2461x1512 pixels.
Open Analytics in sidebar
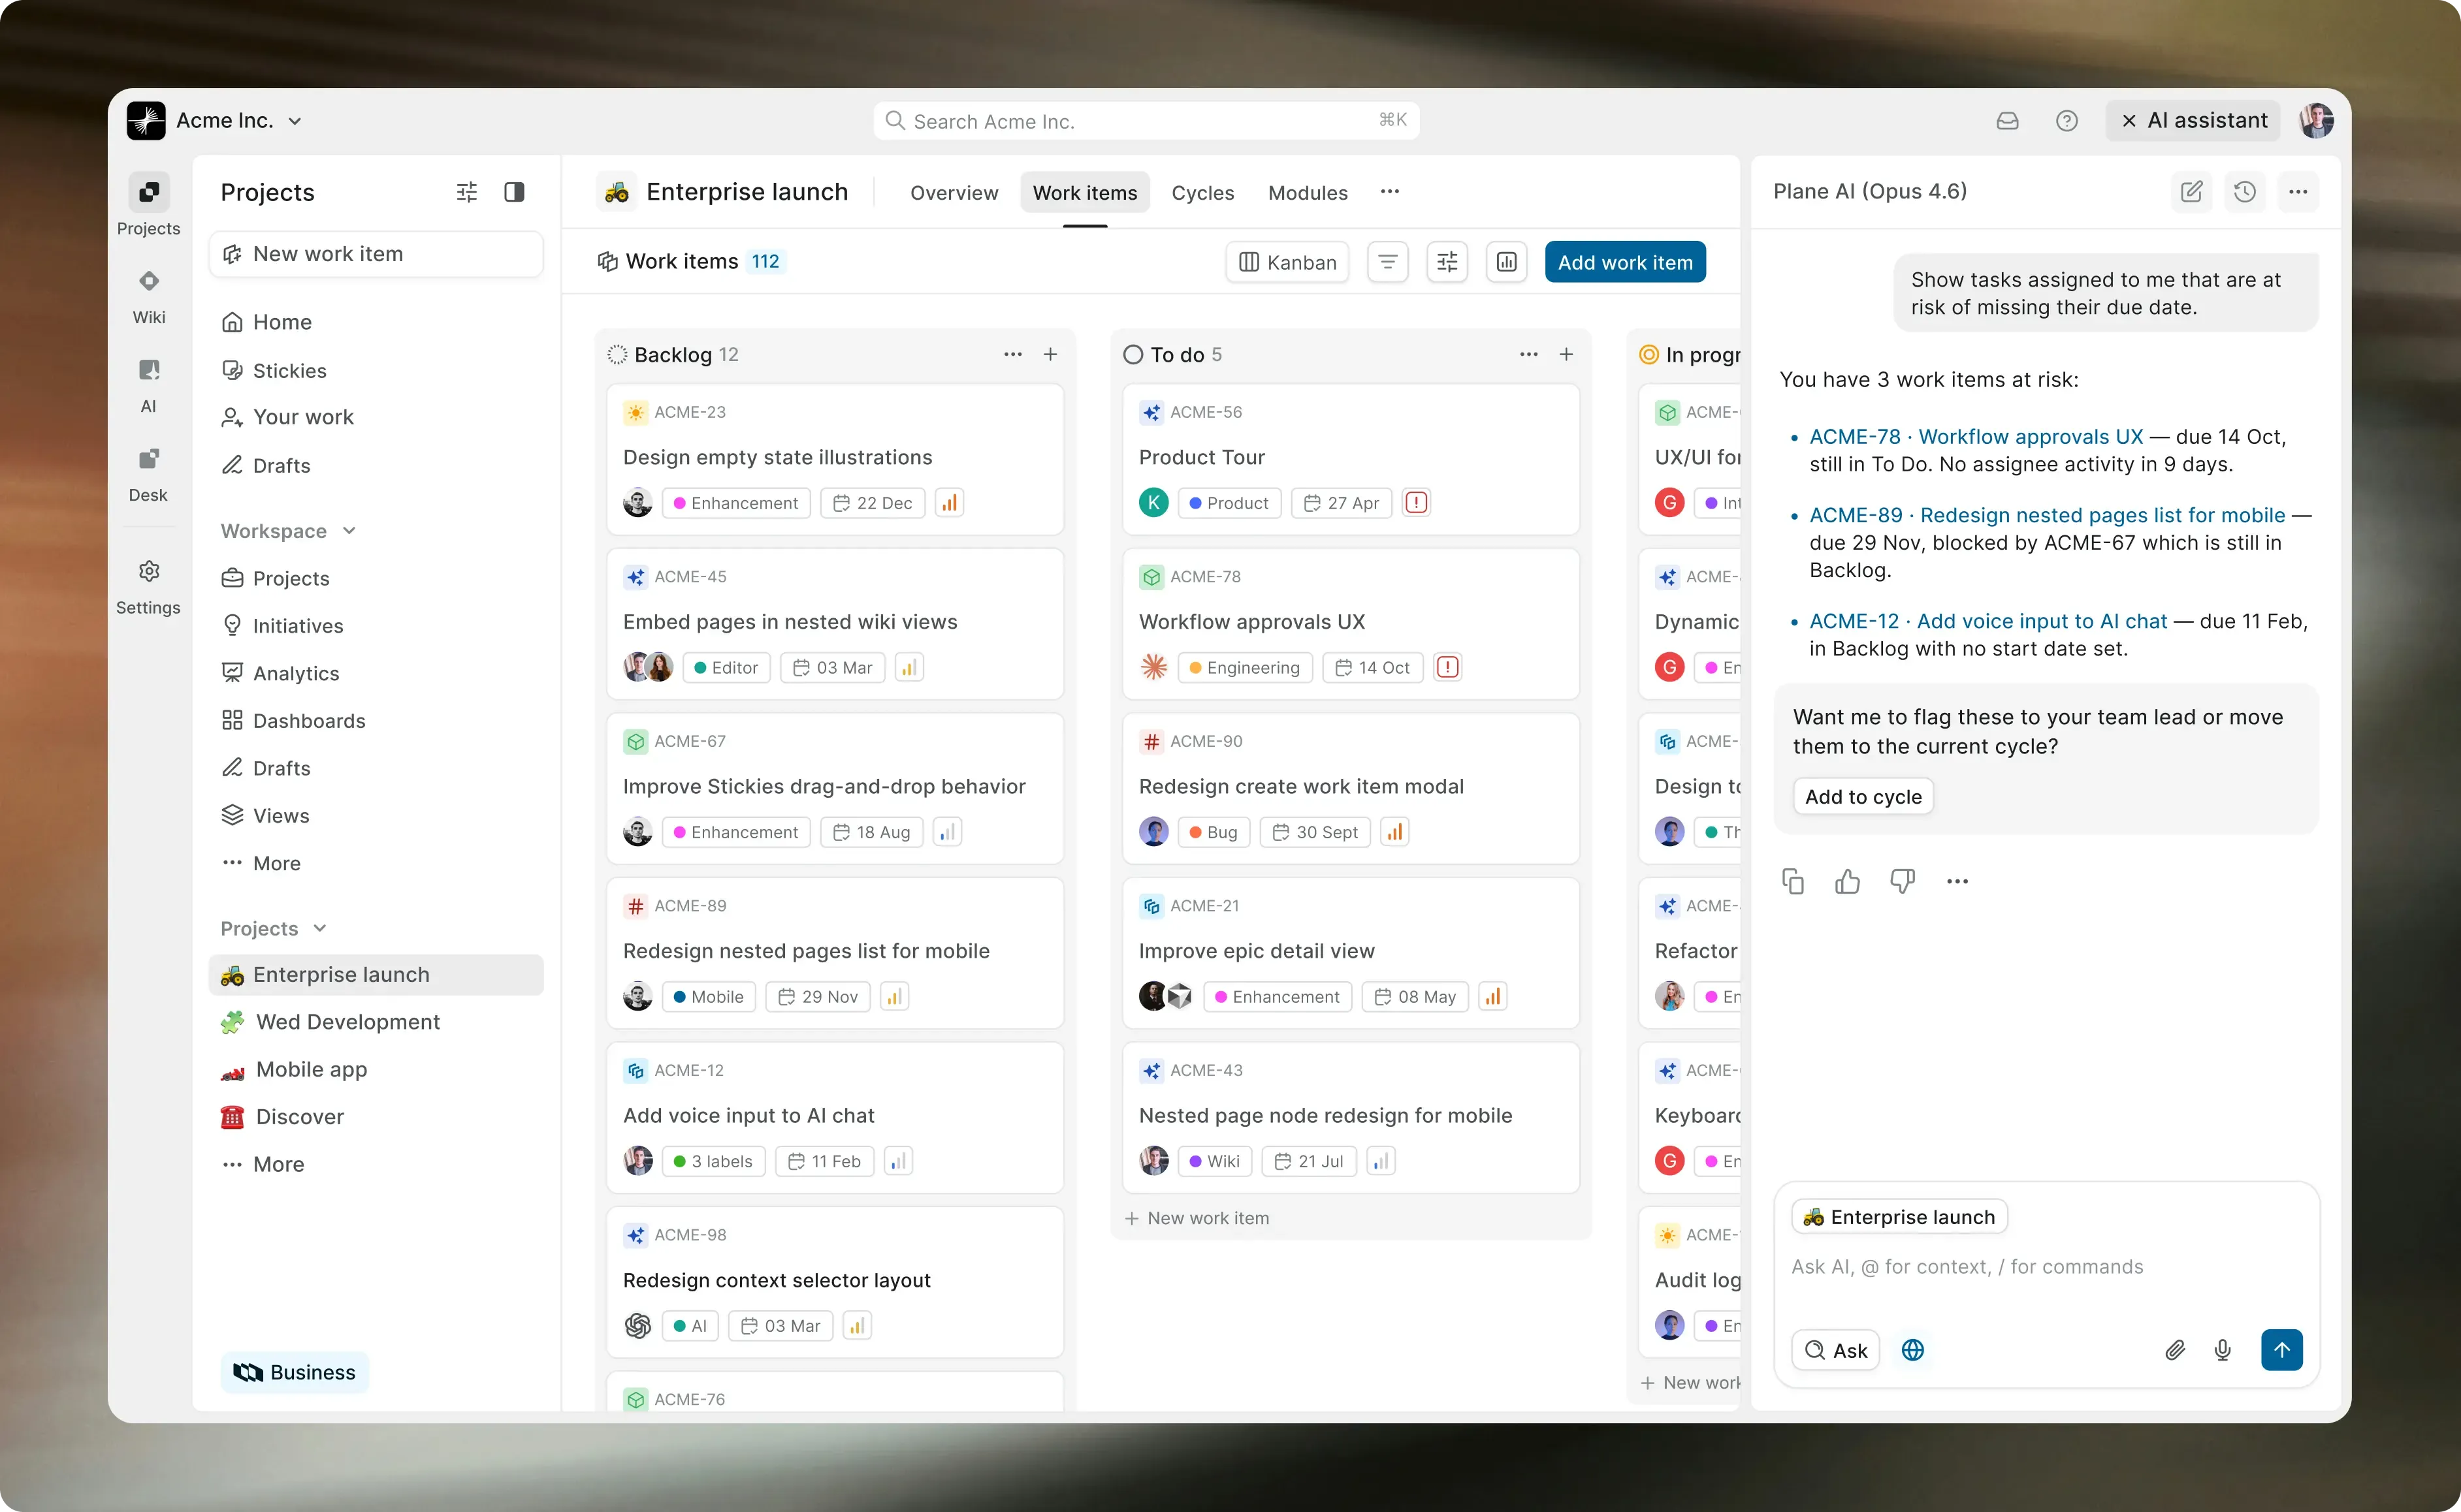pos(376,673)
